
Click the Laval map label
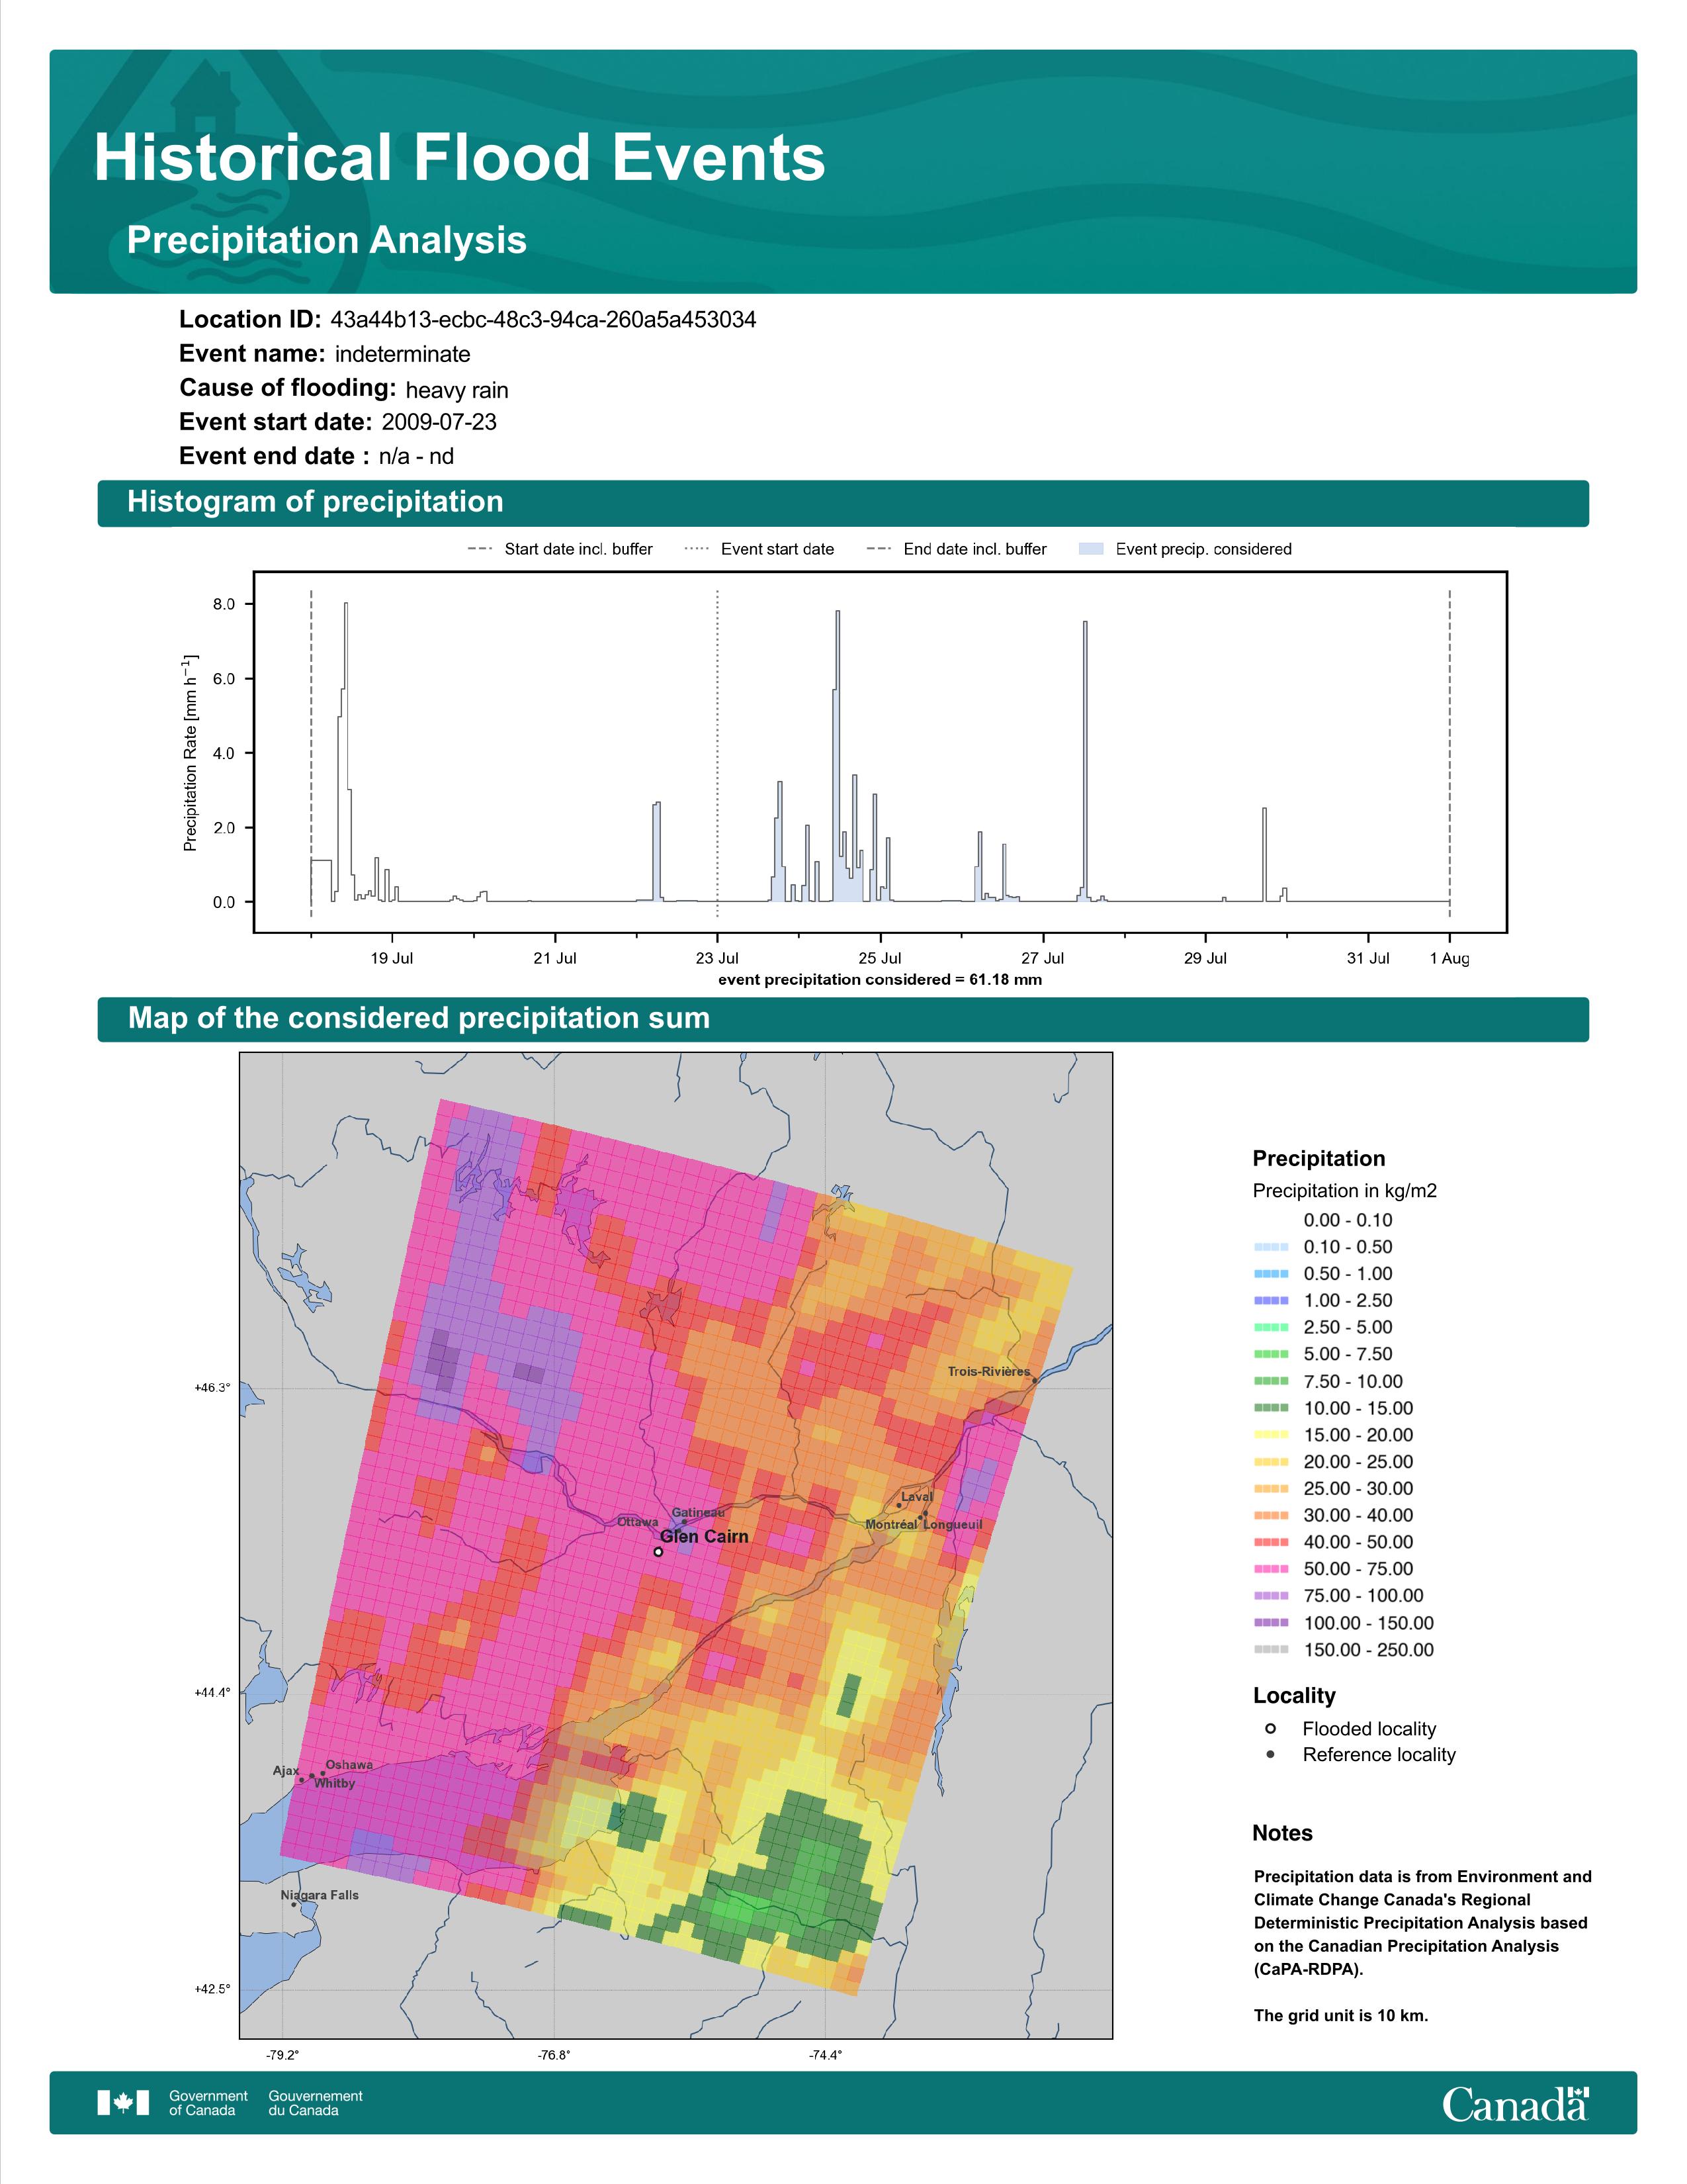(x=916, y=1497)
